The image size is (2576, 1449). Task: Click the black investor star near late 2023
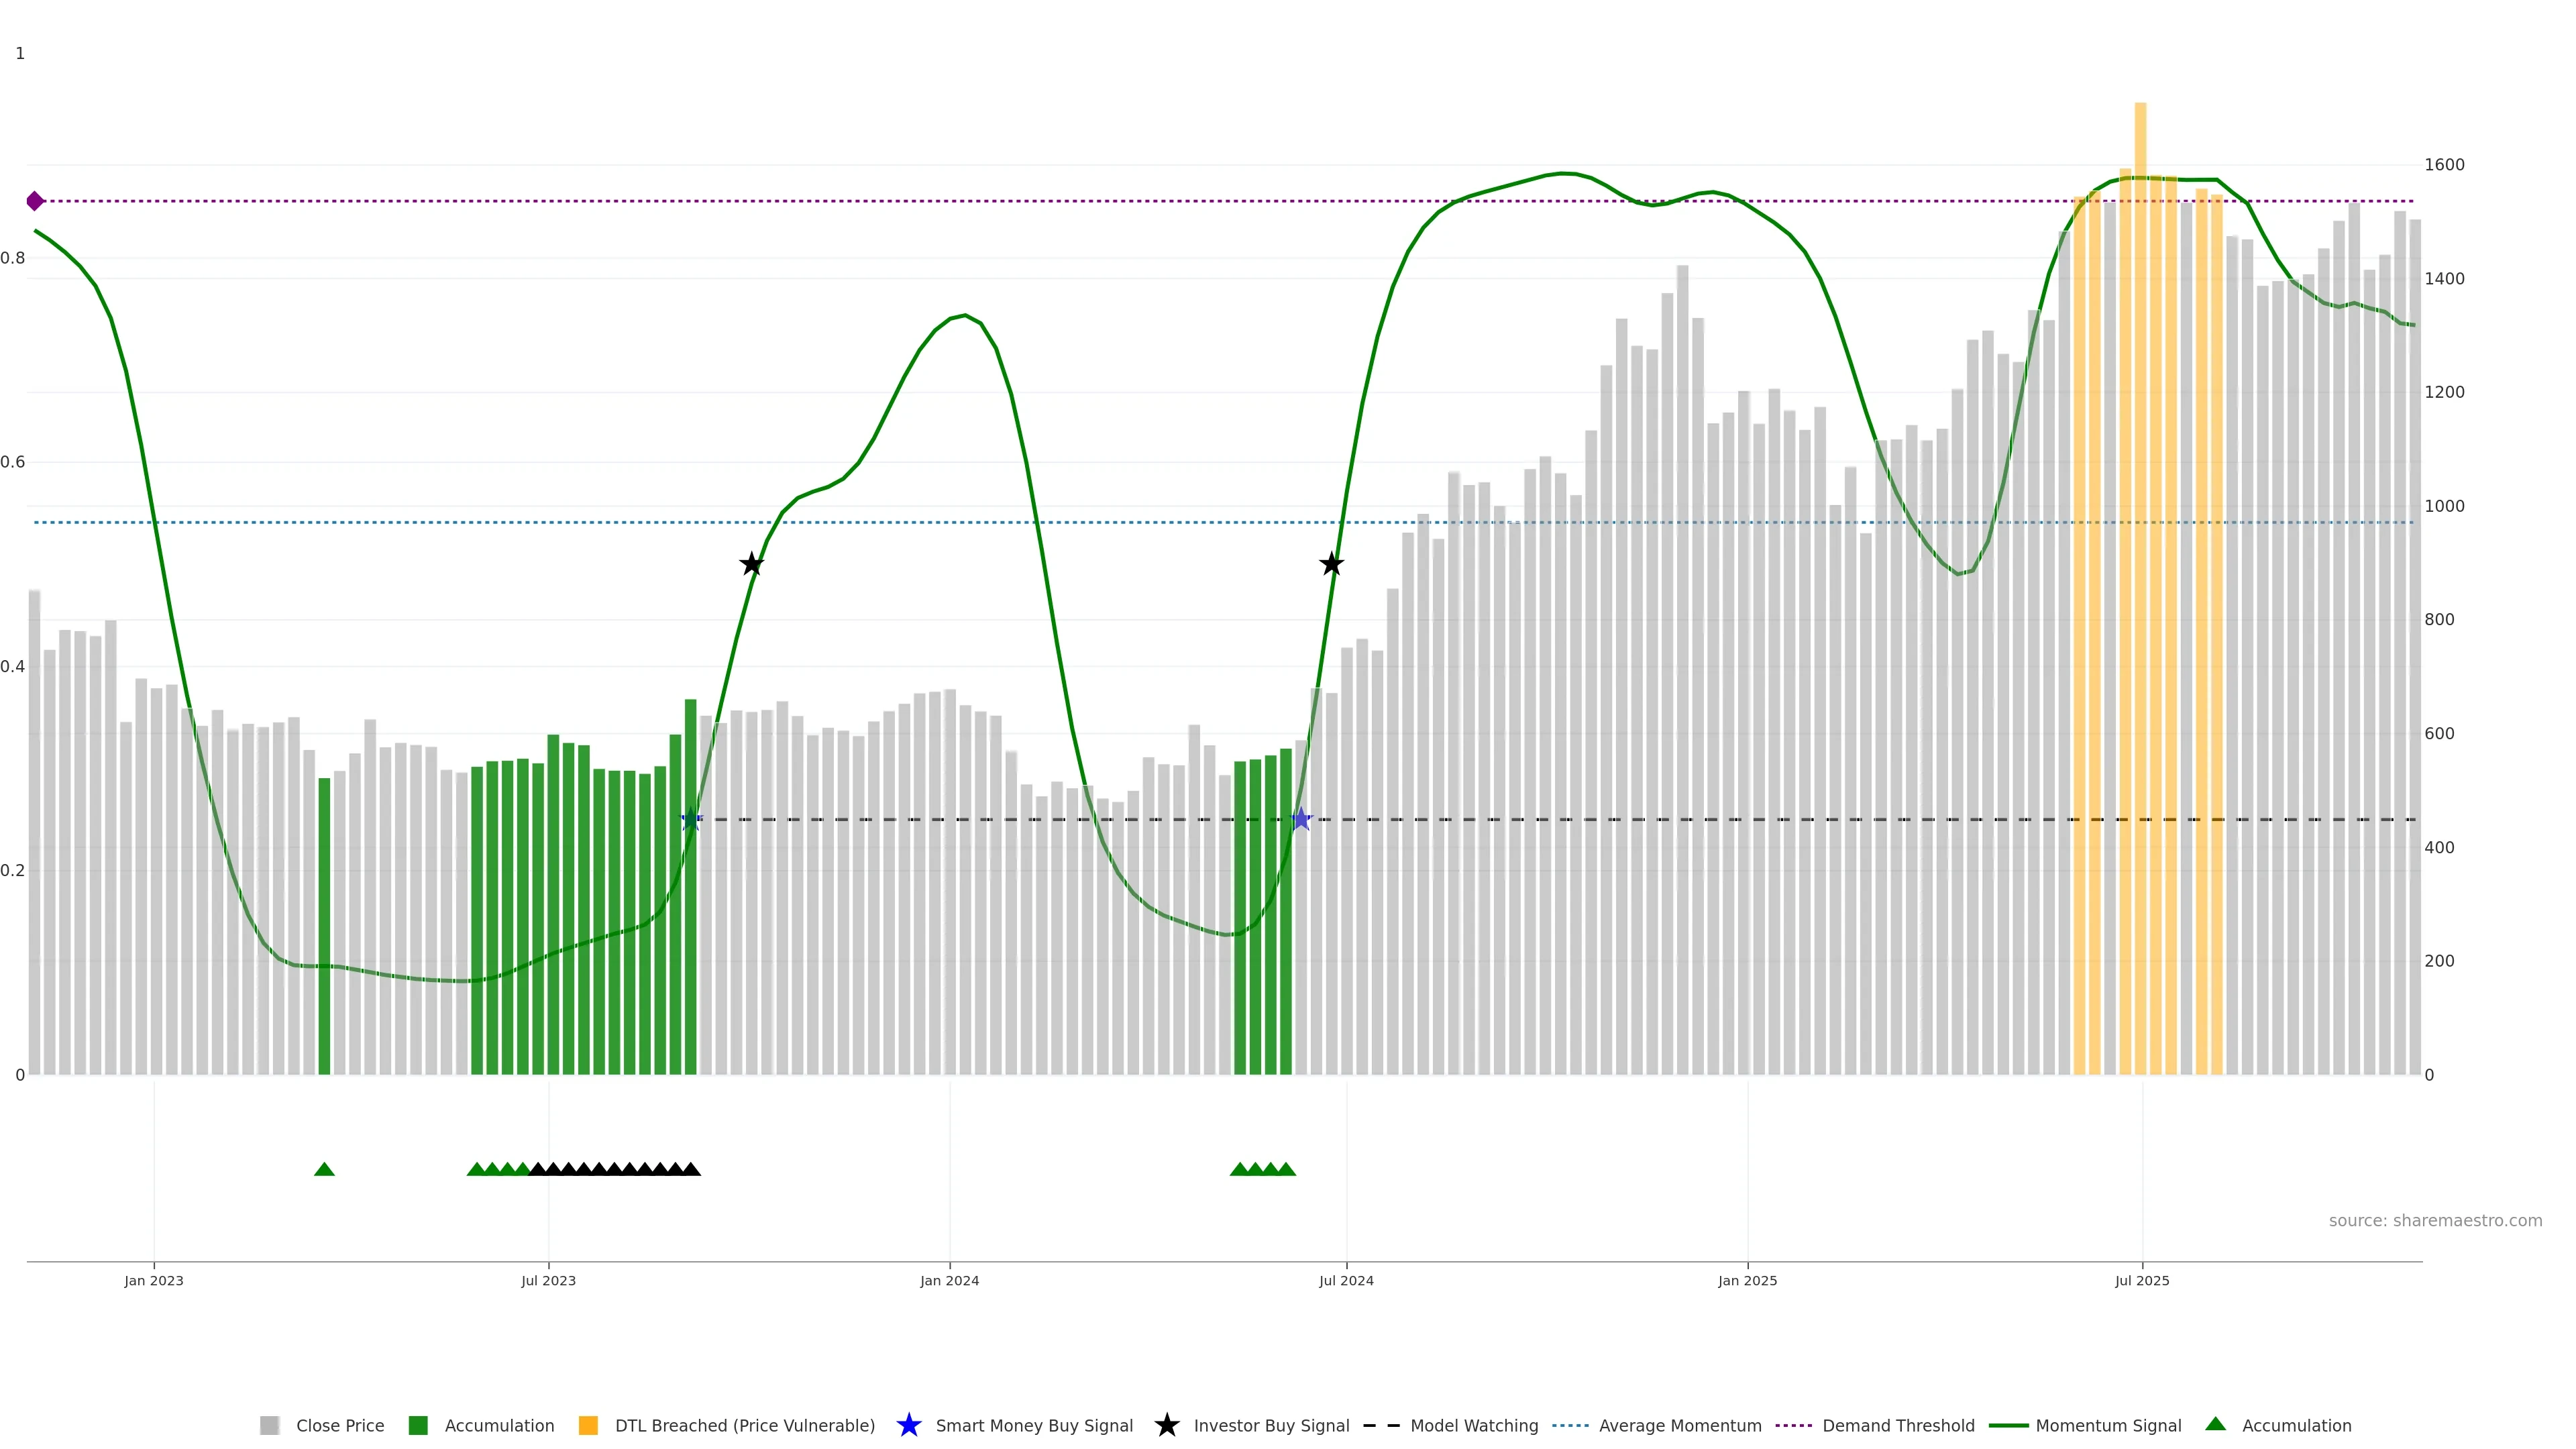point(751,564)
